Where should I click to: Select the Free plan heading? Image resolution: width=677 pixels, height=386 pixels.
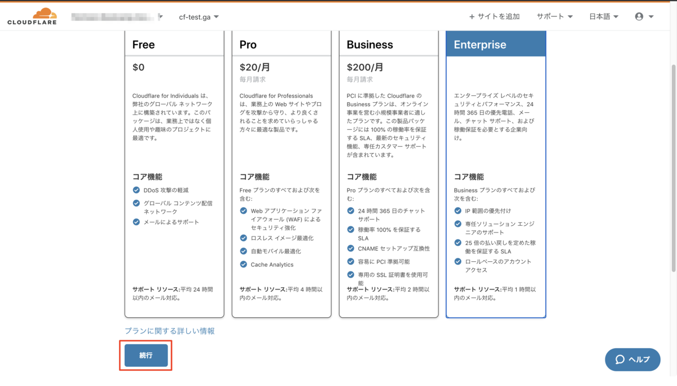tap(143, 45)
